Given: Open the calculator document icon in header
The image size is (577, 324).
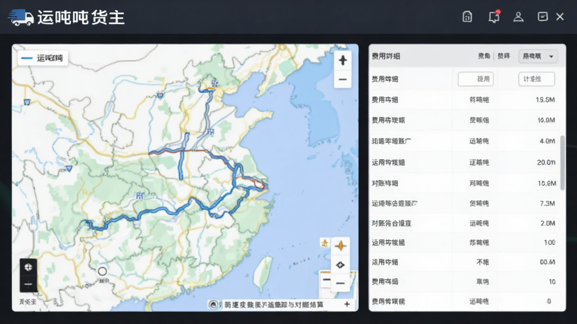Looking at the screenshot, I should 467,16.
